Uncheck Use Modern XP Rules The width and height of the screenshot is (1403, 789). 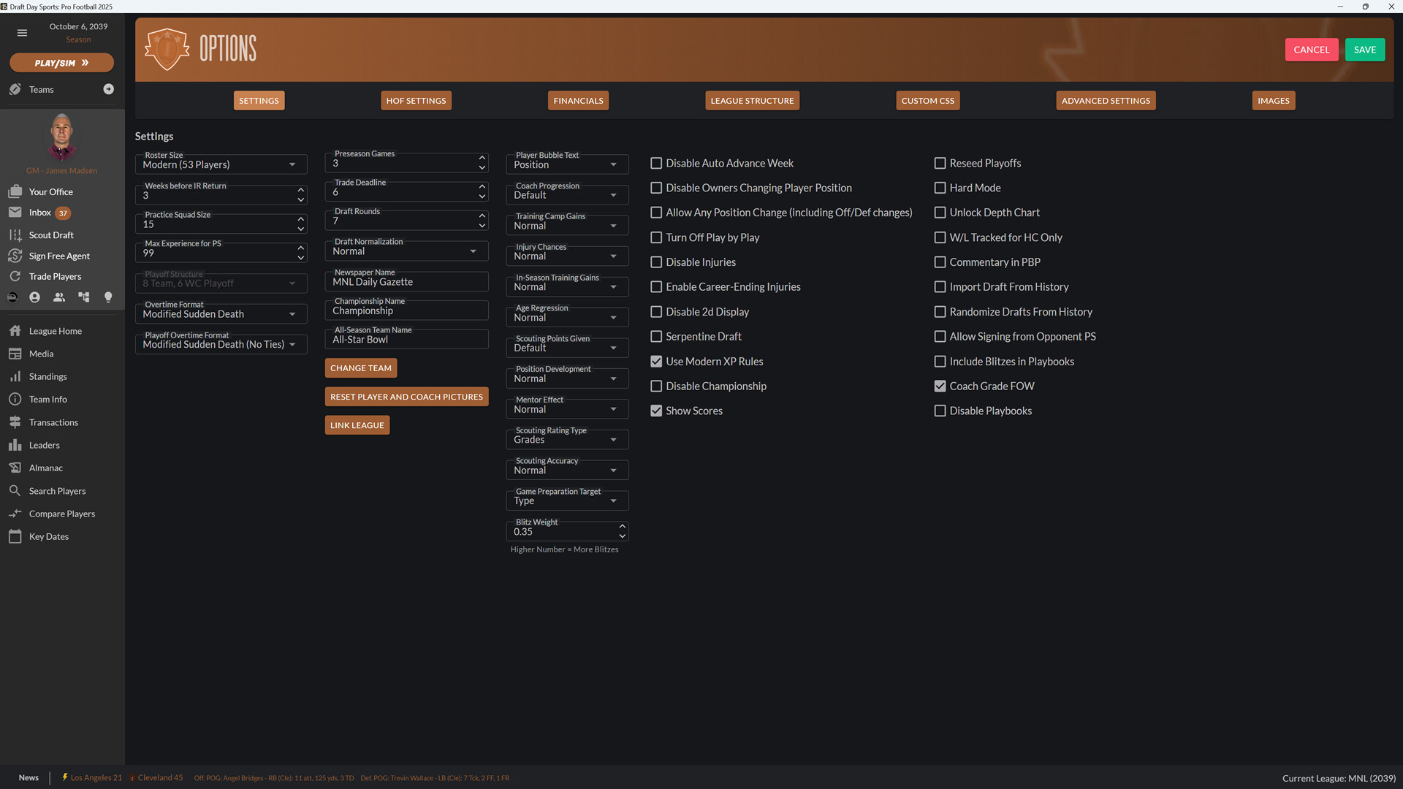[x=655, y=361]
